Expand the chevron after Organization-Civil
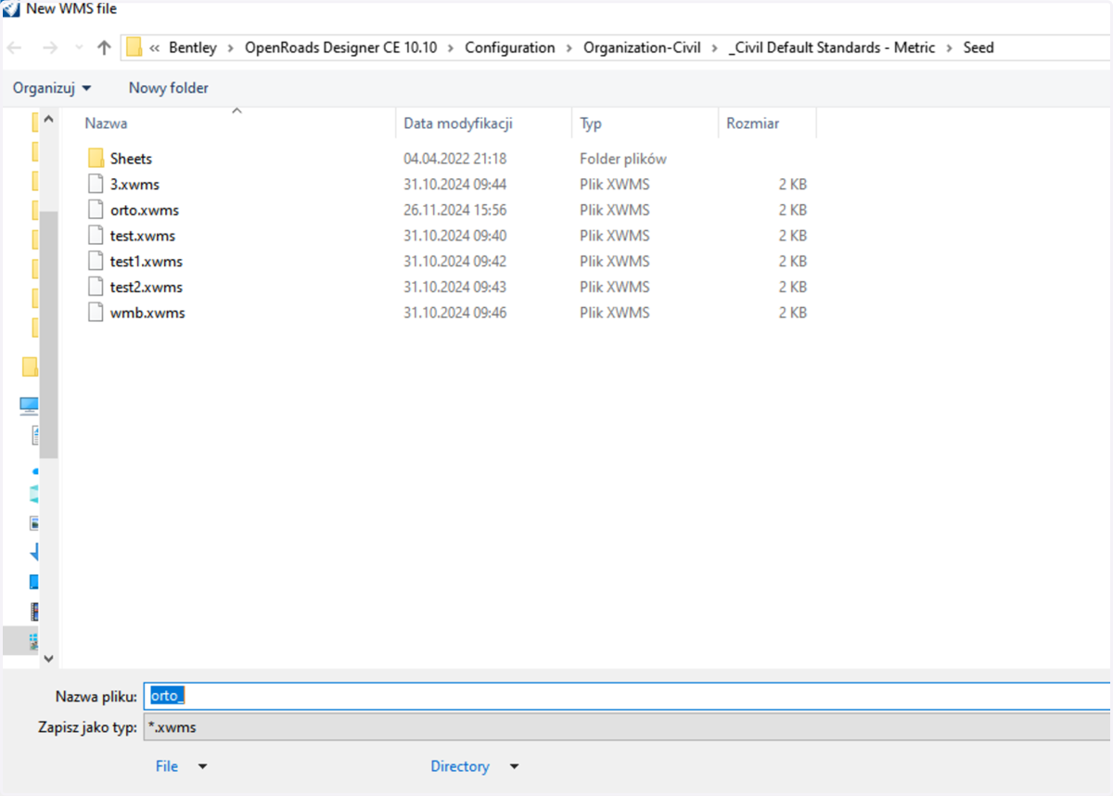The height and width of the screenshot is (796, 1113). click(715, 47)
